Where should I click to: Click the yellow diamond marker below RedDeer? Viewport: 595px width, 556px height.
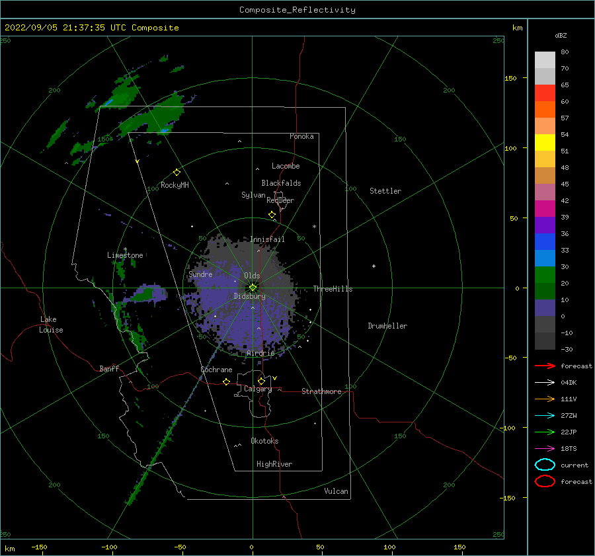pyautogui.click(x=272, y=215)
